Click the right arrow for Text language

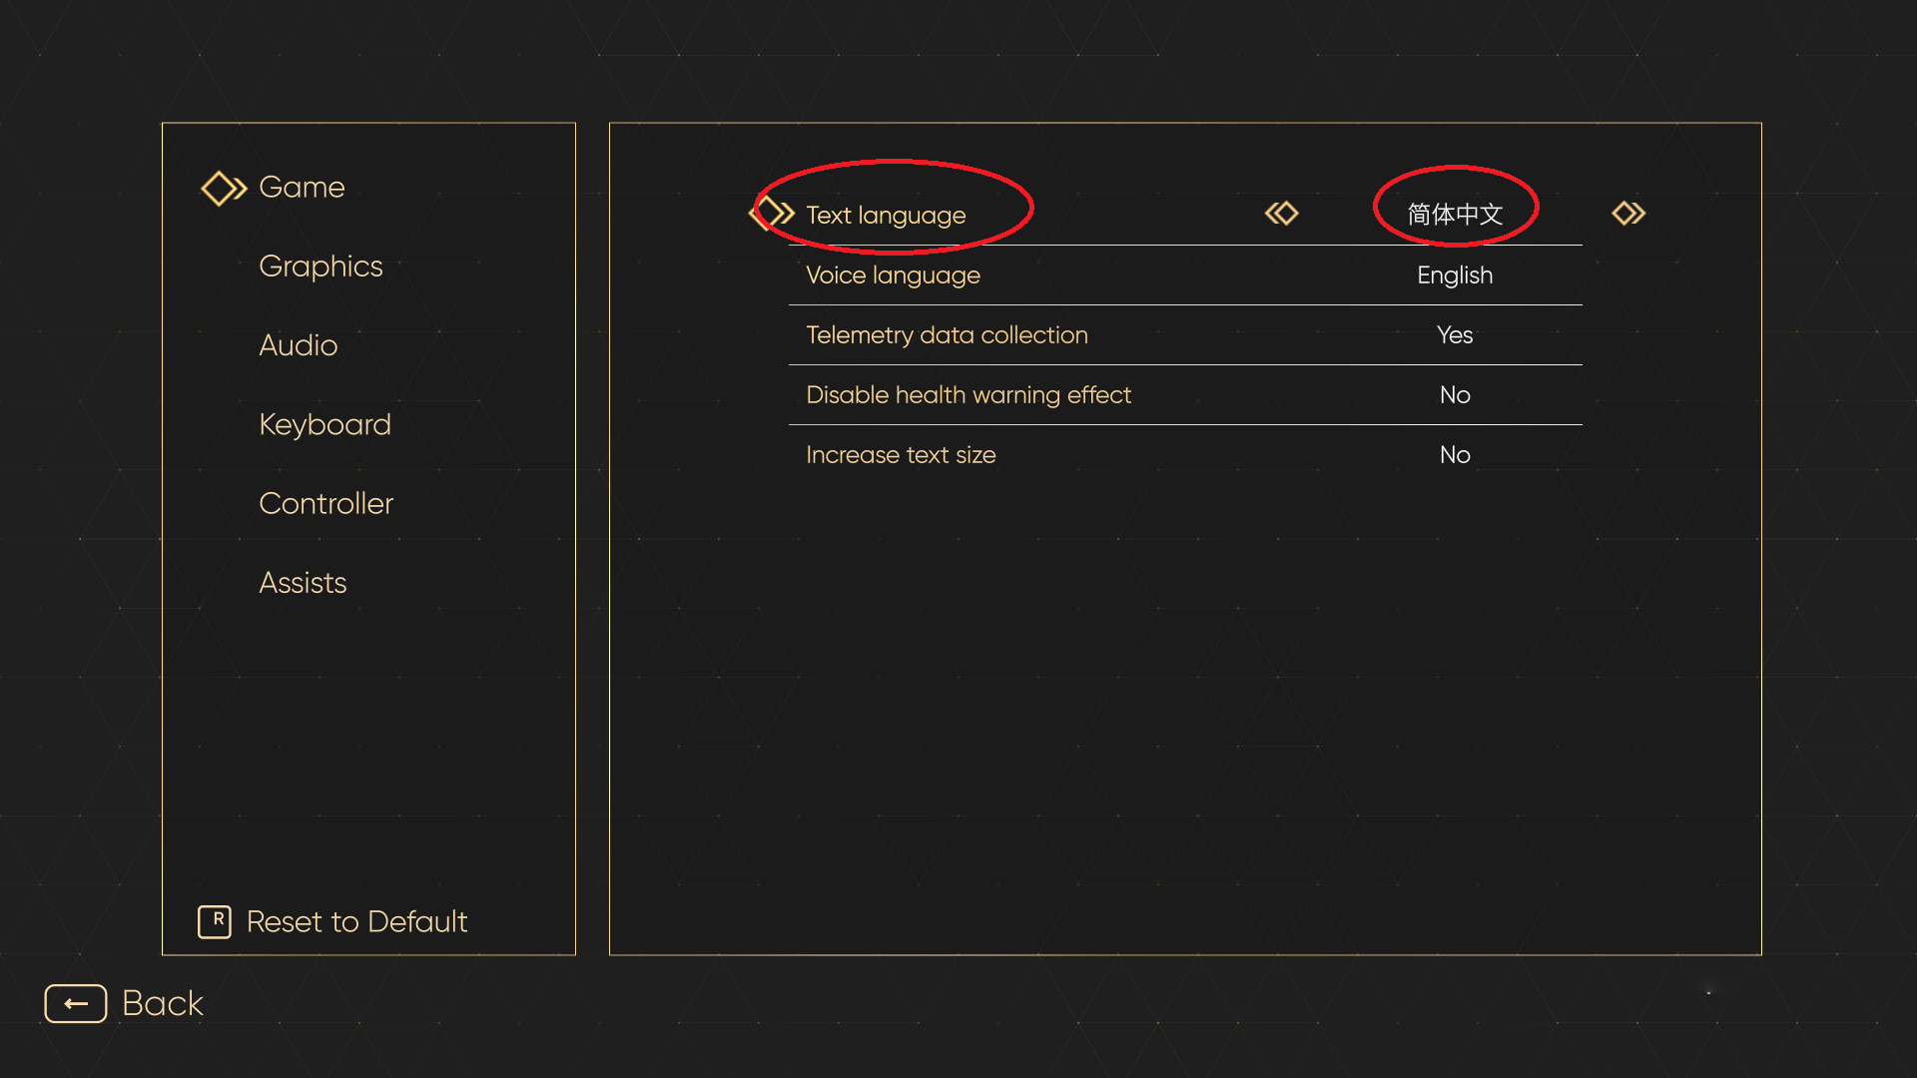pos(1628,214)
